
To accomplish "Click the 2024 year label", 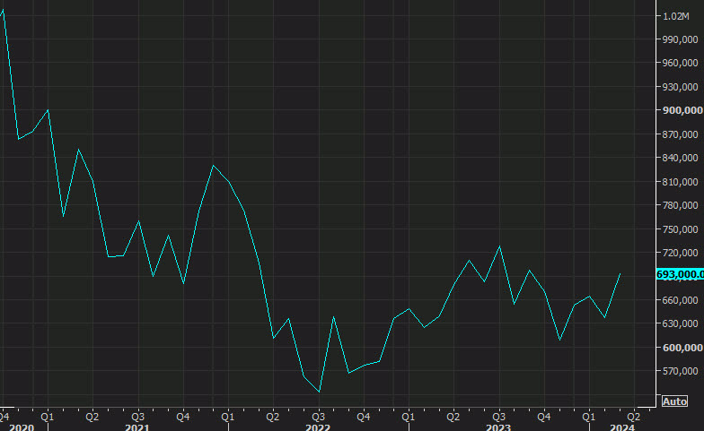I will pos(622,427).
